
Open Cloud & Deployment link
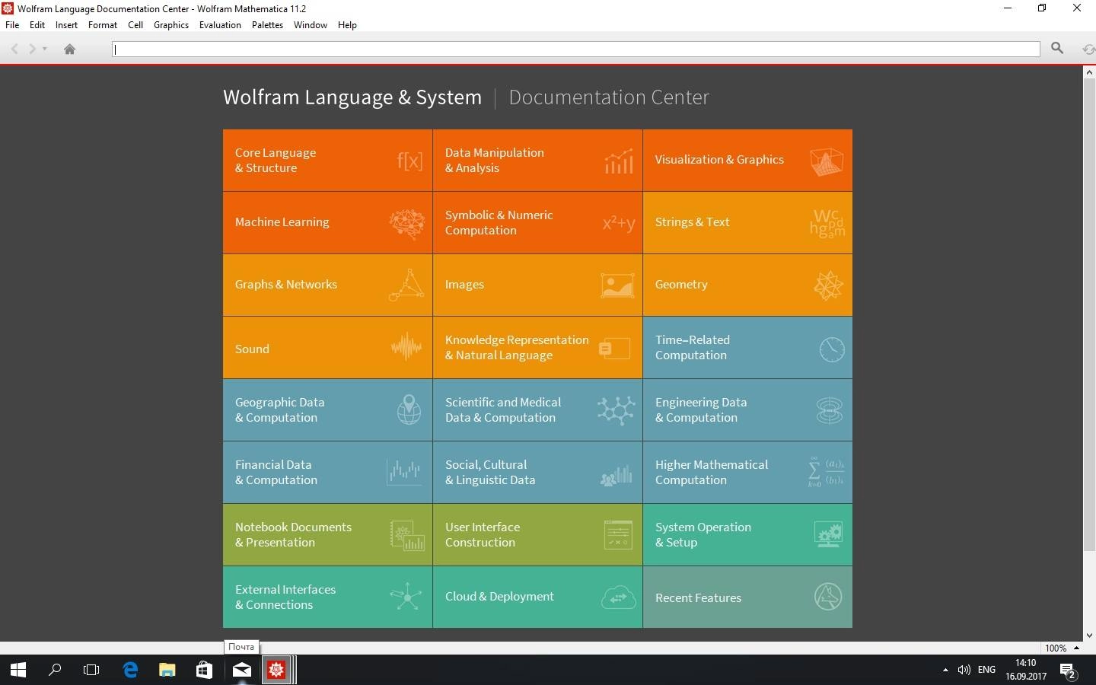tap(499, 597)
